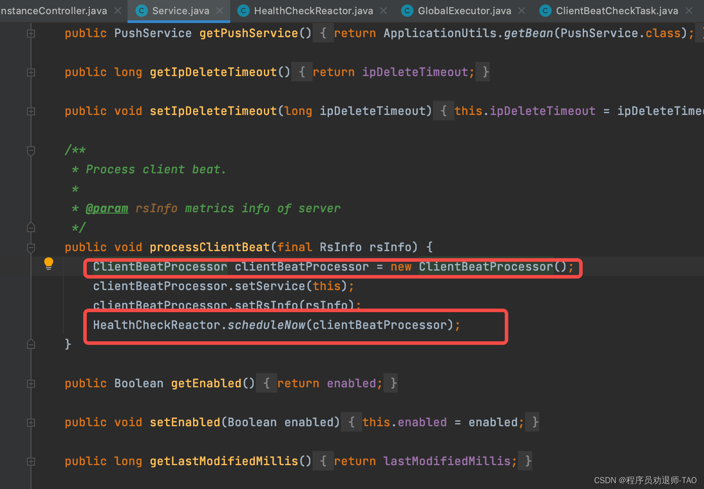Click the @param Javadoc tag
Screen dimensions: 704x489
point(107,208)
